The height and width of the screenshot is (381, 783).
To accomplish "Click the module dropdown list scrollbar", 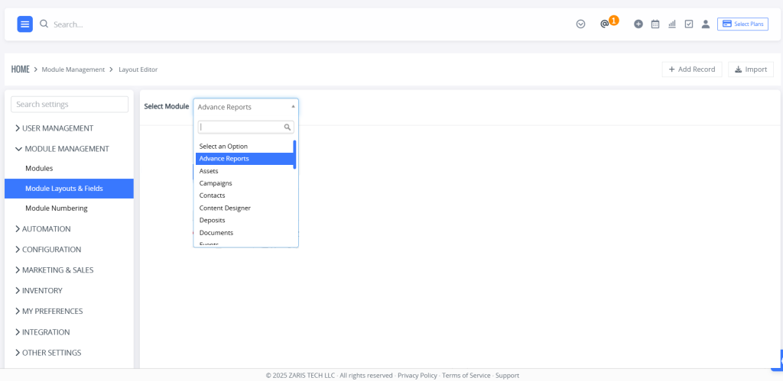I will coord(294,154).
